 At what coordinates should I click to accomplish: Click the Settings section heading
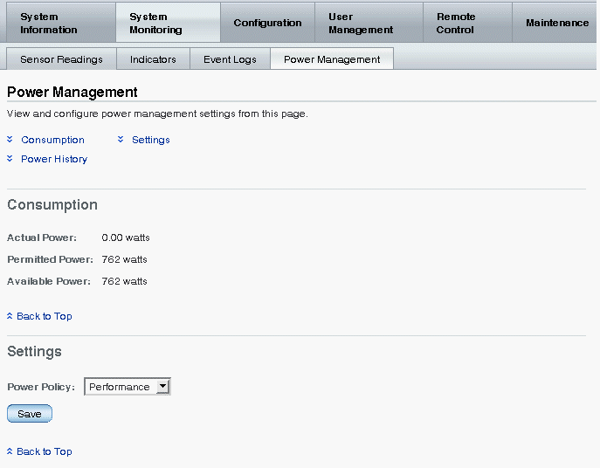(34, 351)
